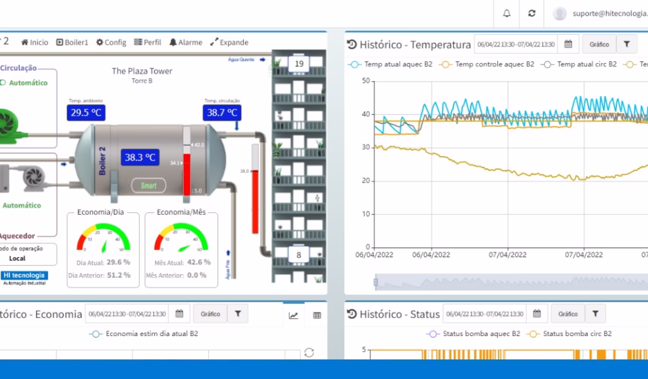The height and width of the screenshot is (379, 648).
Task: Open the Alarme menu item
Action: tap(185, 42)
